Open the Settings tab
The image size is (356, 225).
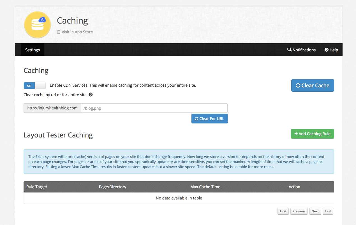click(x=33, y=50)
